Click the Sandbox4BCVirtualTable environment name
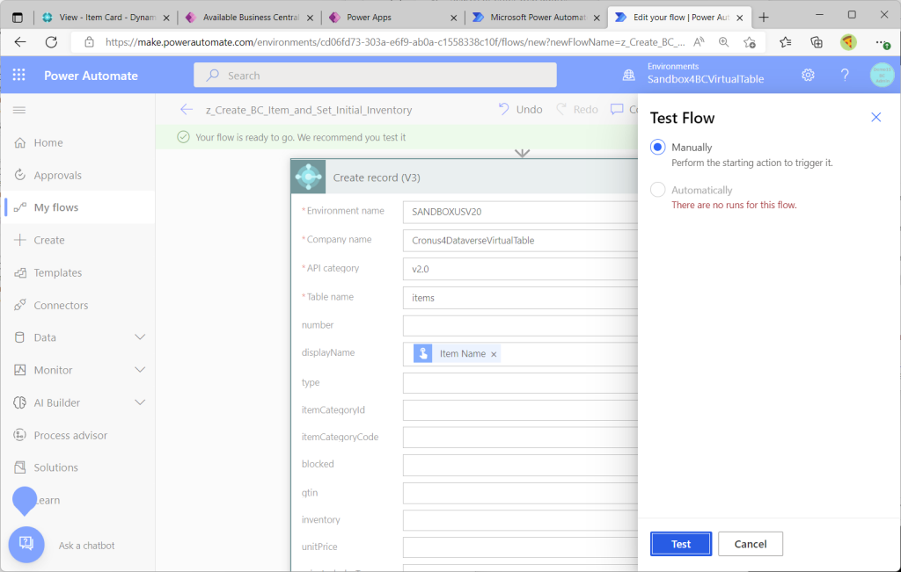Image resolution: width=901 pixels, height=572 pixels. click(x=706, y=79)
